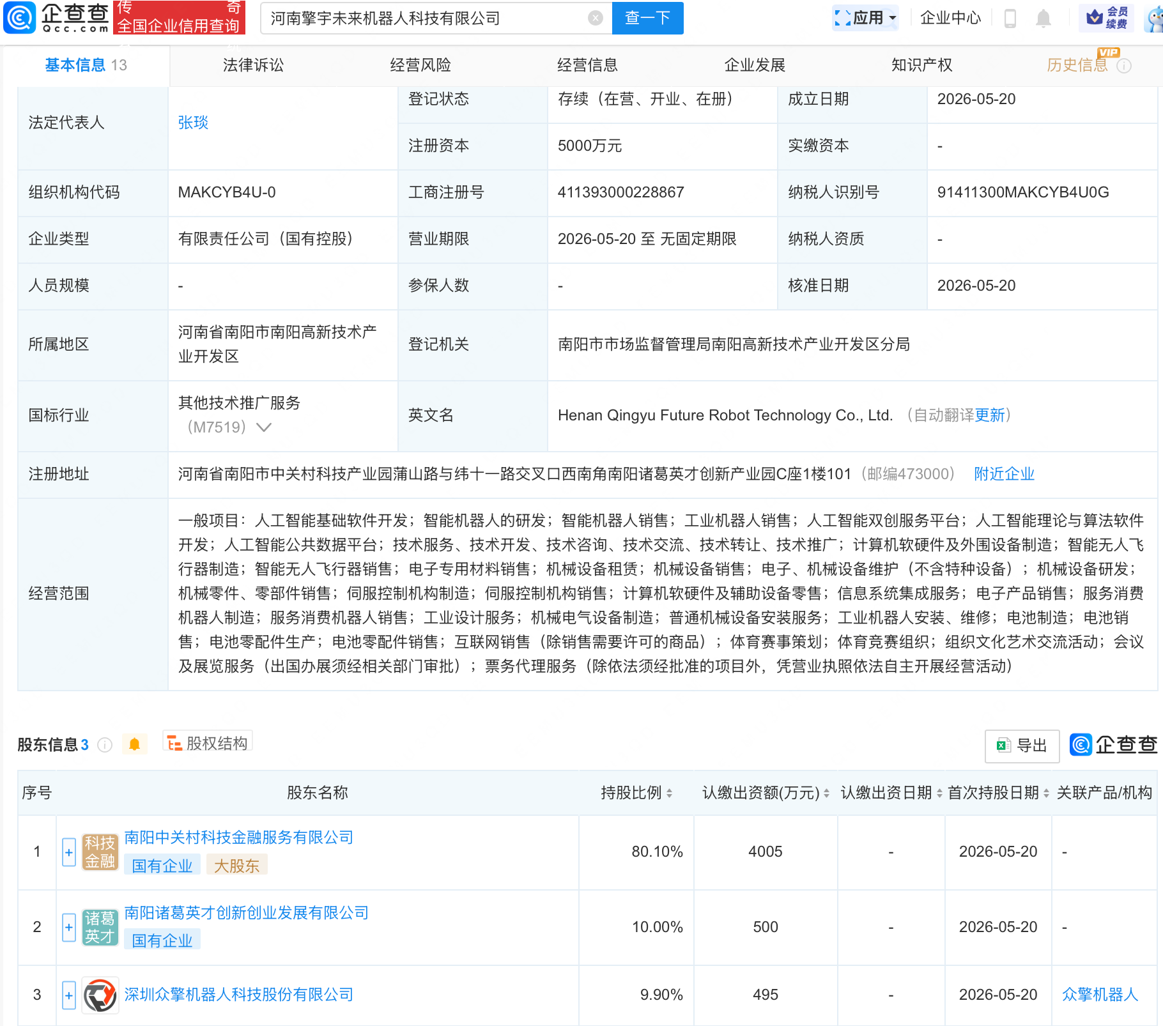Click logo of 南阳诸葛英才创新创业发展有限公司
The width and height of the screenshot is (1163, 1026).
pyautogui.click(x=100, y=927)
